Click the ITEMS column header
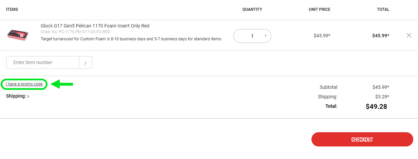The width and height of the screenshot is (418, 159). point(12,9)
